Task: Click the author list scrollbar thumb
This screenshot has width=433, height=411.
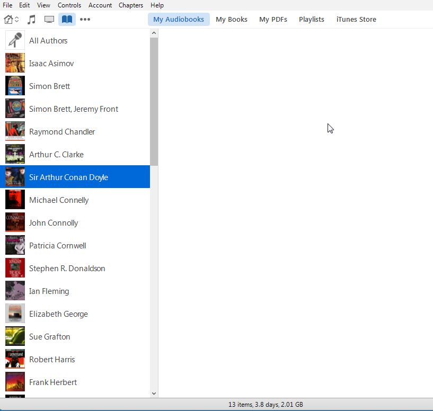Action: [x=154, y=102]
